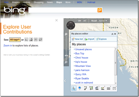Image resolution: width=139 pixels, height=97 pixels.
Task: Open the Chris' house list
Action: pos(82,58)
